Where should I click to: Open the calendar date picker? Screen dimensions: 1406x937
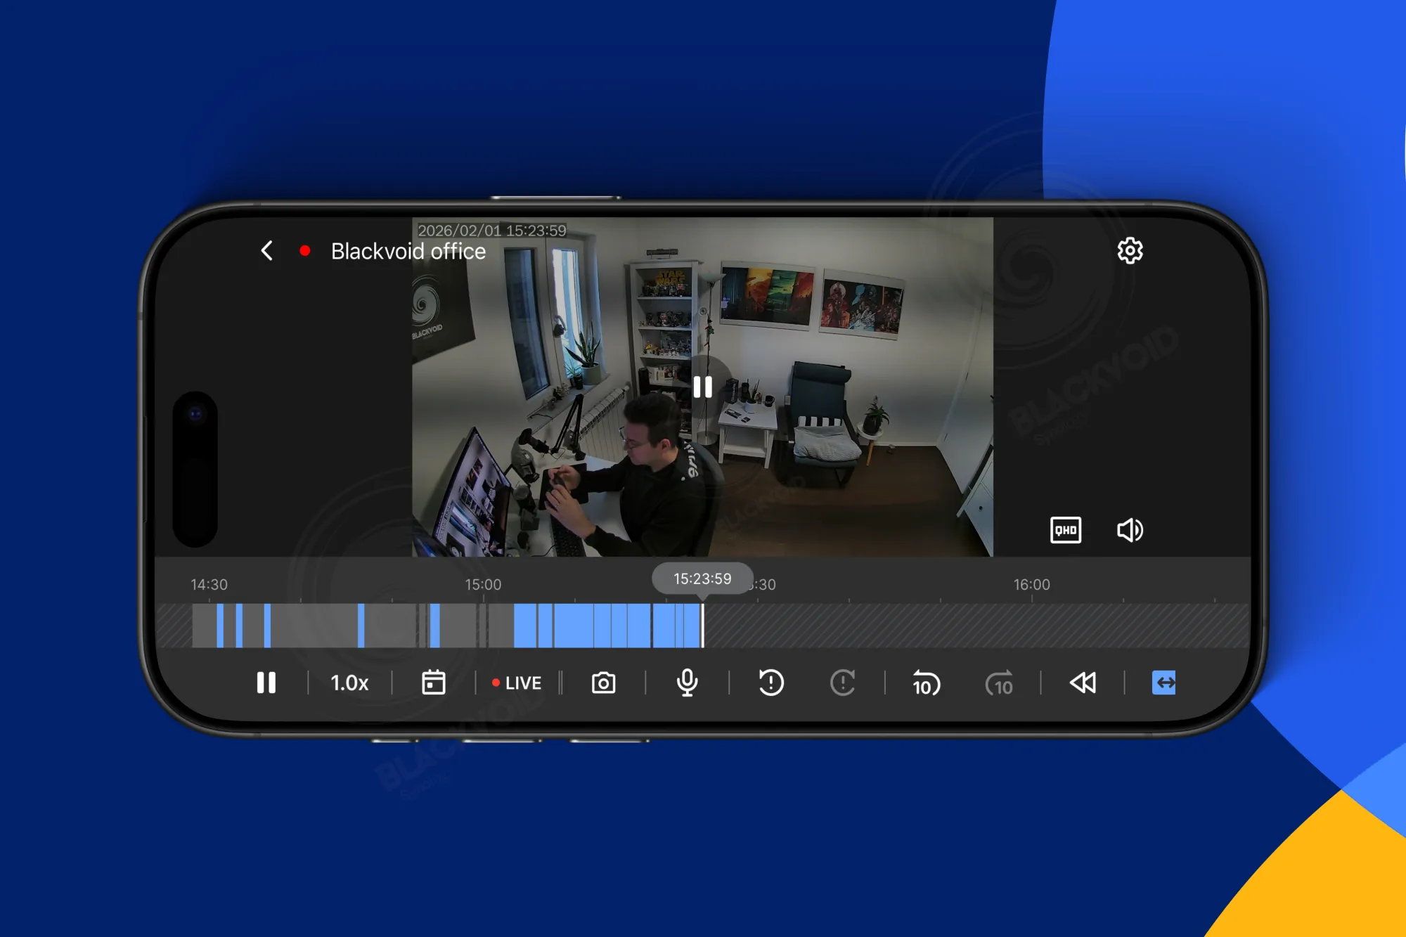[433, 683]
